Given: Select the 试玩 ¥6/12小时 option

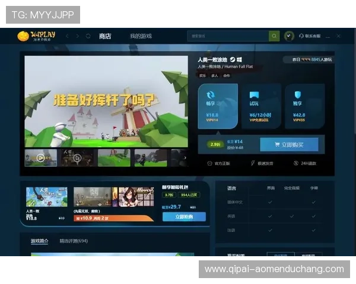Looking at the screenshot, I should [261, 106].
